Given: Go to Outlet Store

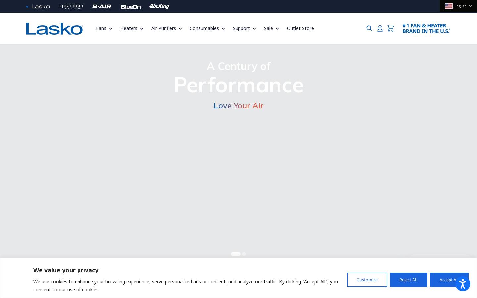Looking at the screenshot, I should tap(300, 28).
